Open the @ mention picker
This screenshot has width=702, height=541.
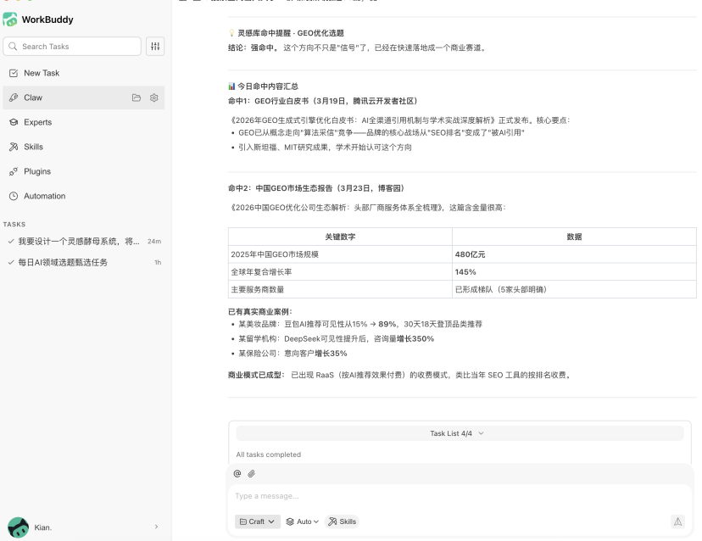coord(237,473)
